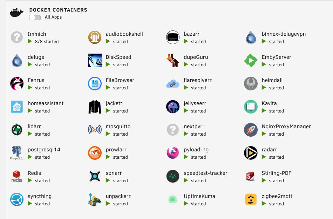Click the green play arrow under bazarr
Screen dimensions: 333x219
(186, 41)
